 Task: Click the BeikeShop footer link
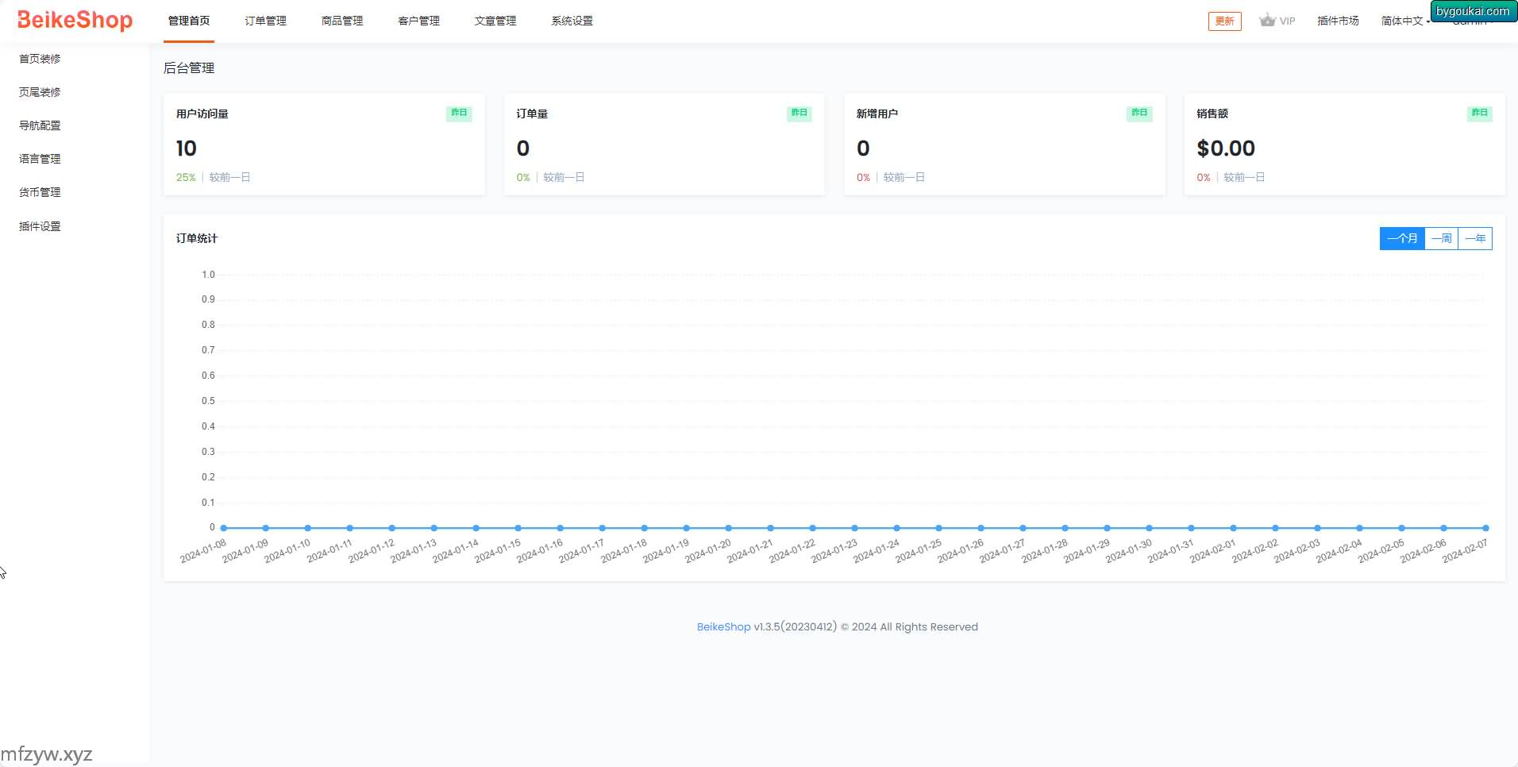[x=723, y=626]
